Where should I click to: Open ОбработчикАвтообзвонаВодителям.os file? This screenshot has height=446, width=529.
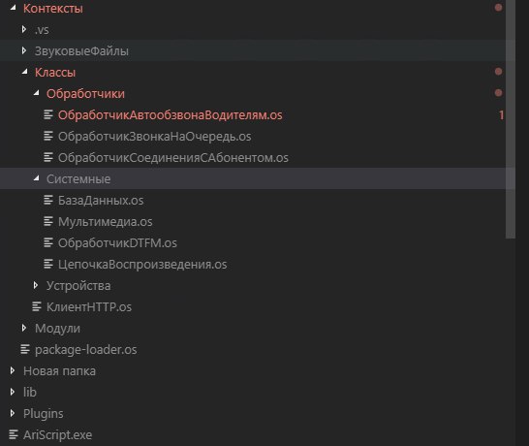pyautogui.click(x=171, y=115)
